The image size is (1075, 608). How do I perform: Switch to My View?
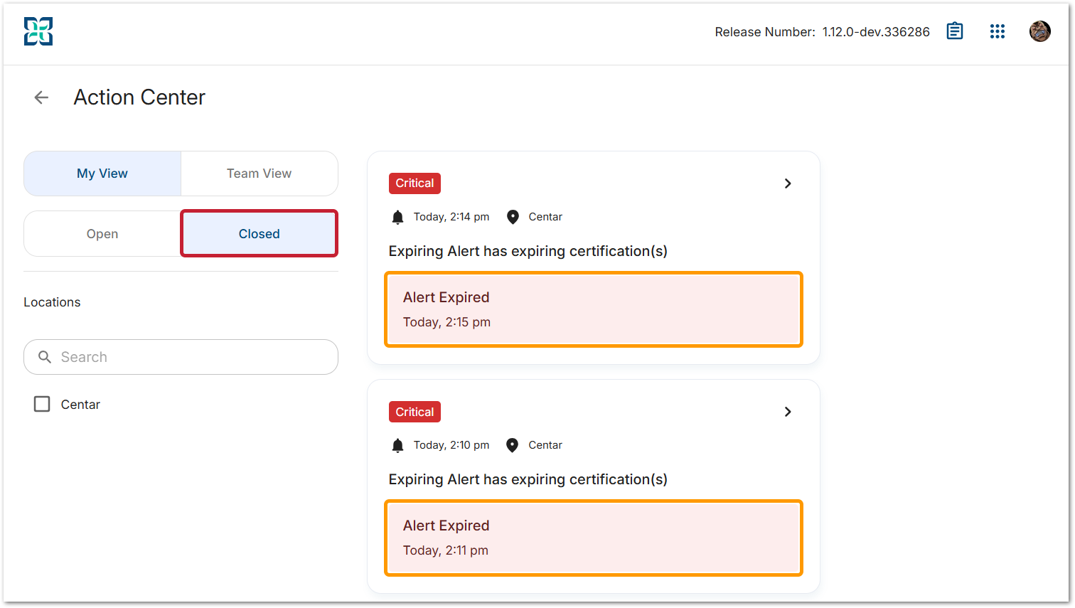pyautogui.click(x=102, y=174)
